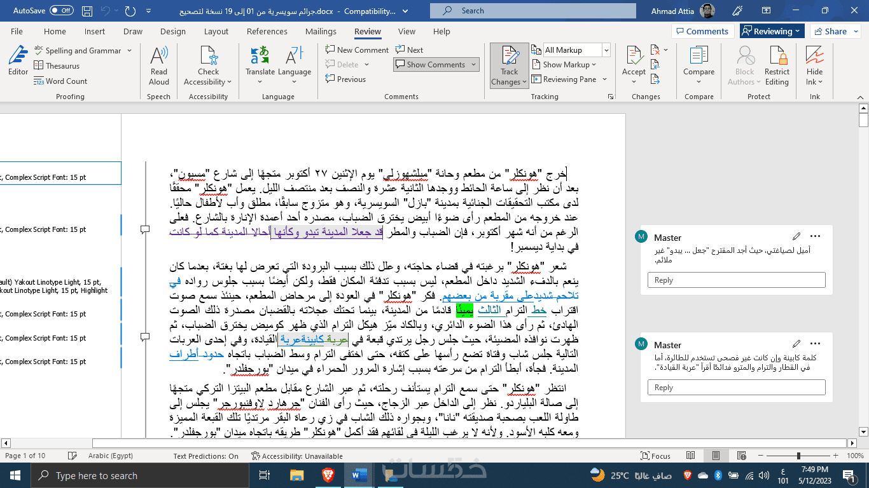
Task: Open the Tracking group dialog launcher
Action: pyautogui.click(x=610, y=97)
